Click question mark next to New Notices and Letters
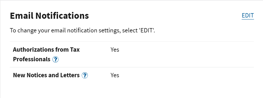263x98 pixels. point(85,75)
